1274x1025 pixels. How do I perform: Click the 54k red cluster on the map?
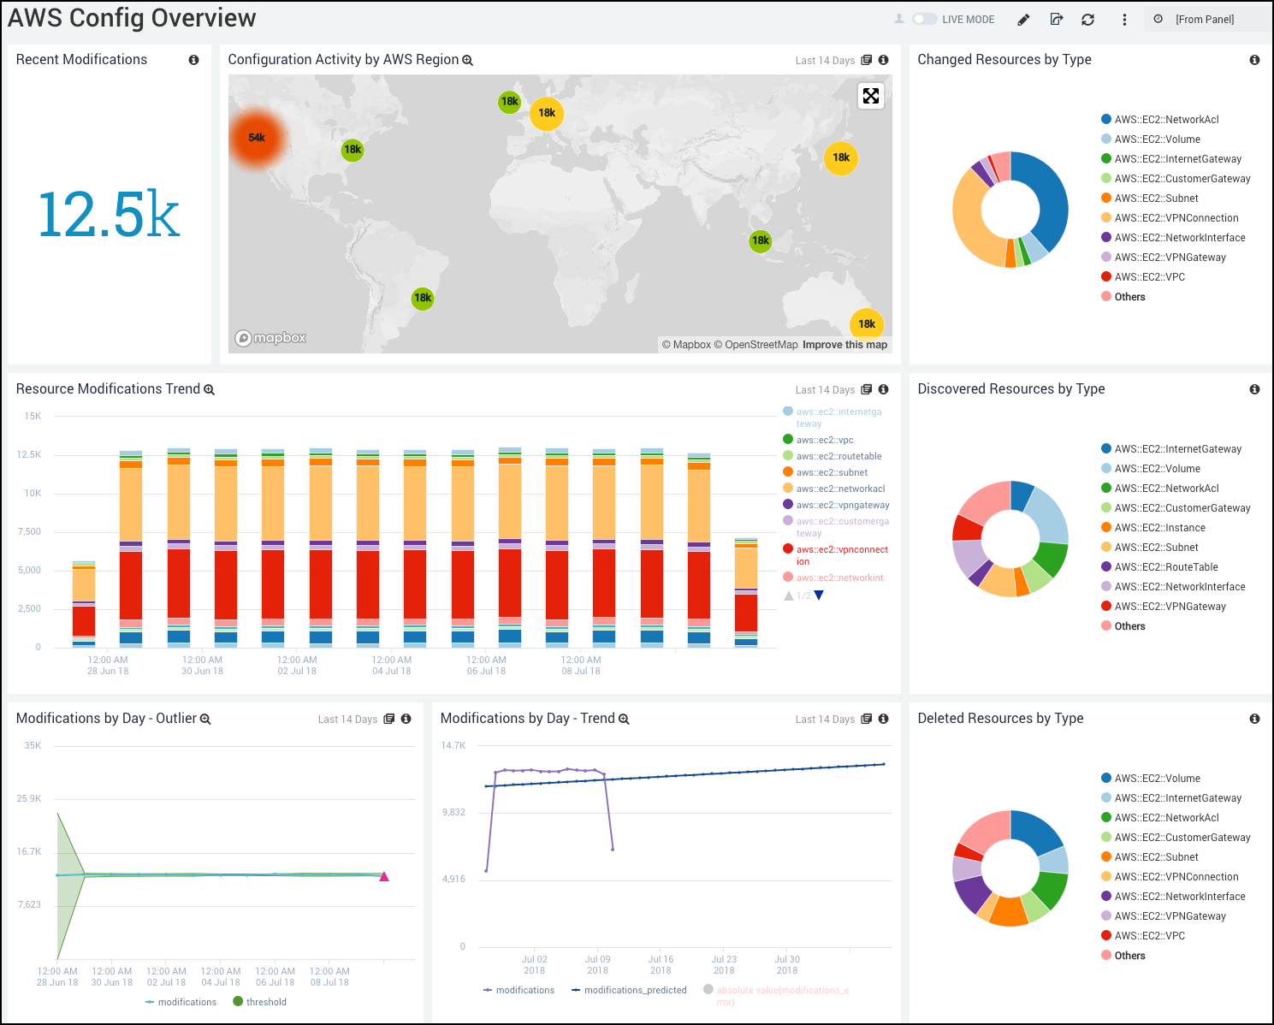257,138
